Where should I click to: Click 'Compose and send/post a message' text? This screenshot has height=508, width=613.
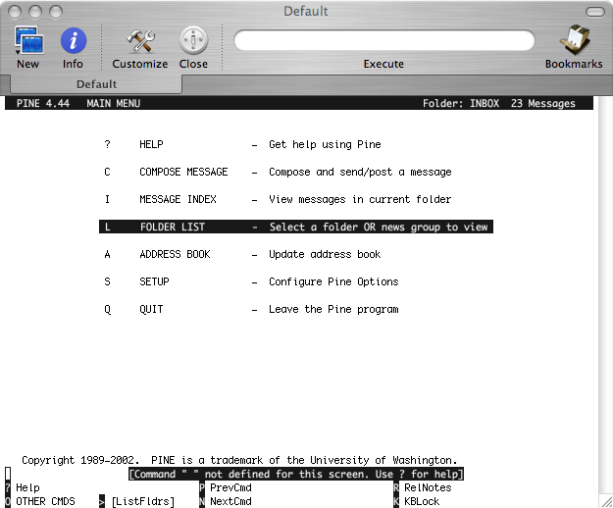tap(360, 172)
